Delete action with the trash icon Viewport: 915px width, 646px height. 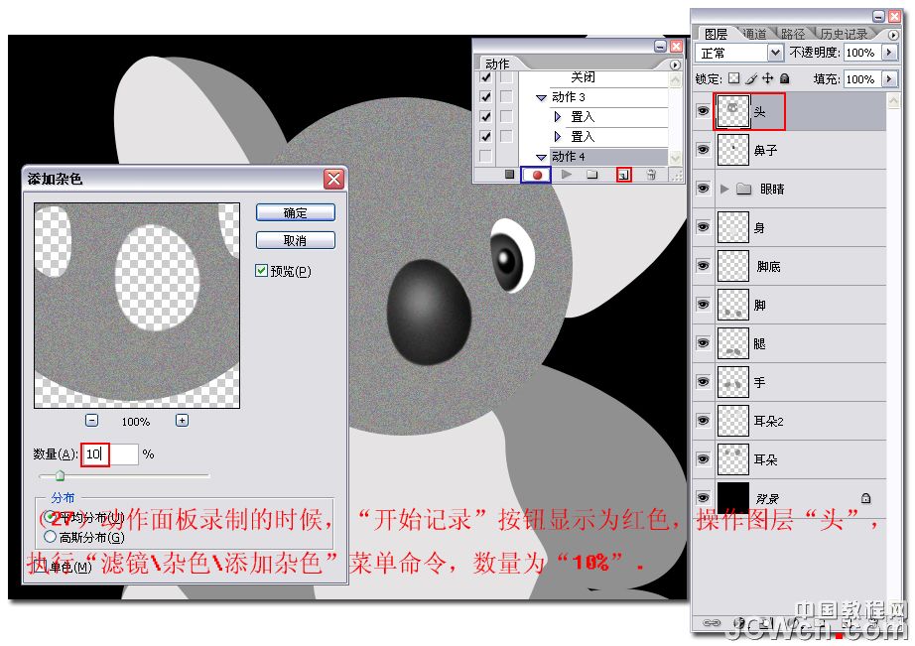tap(652, 174)
